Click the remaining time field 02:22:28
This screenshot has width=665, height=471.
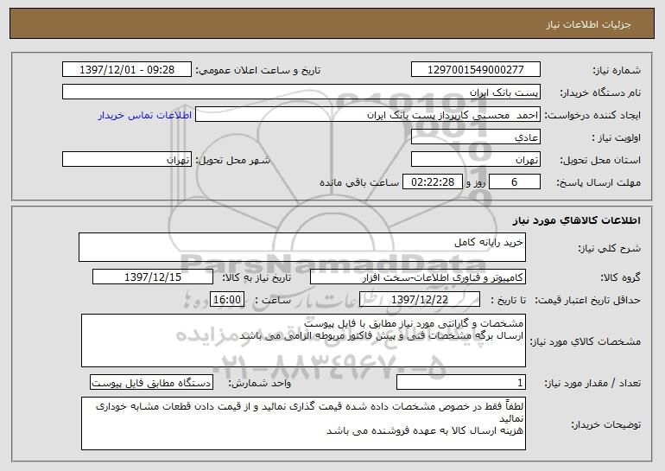(x=432, y=181)
